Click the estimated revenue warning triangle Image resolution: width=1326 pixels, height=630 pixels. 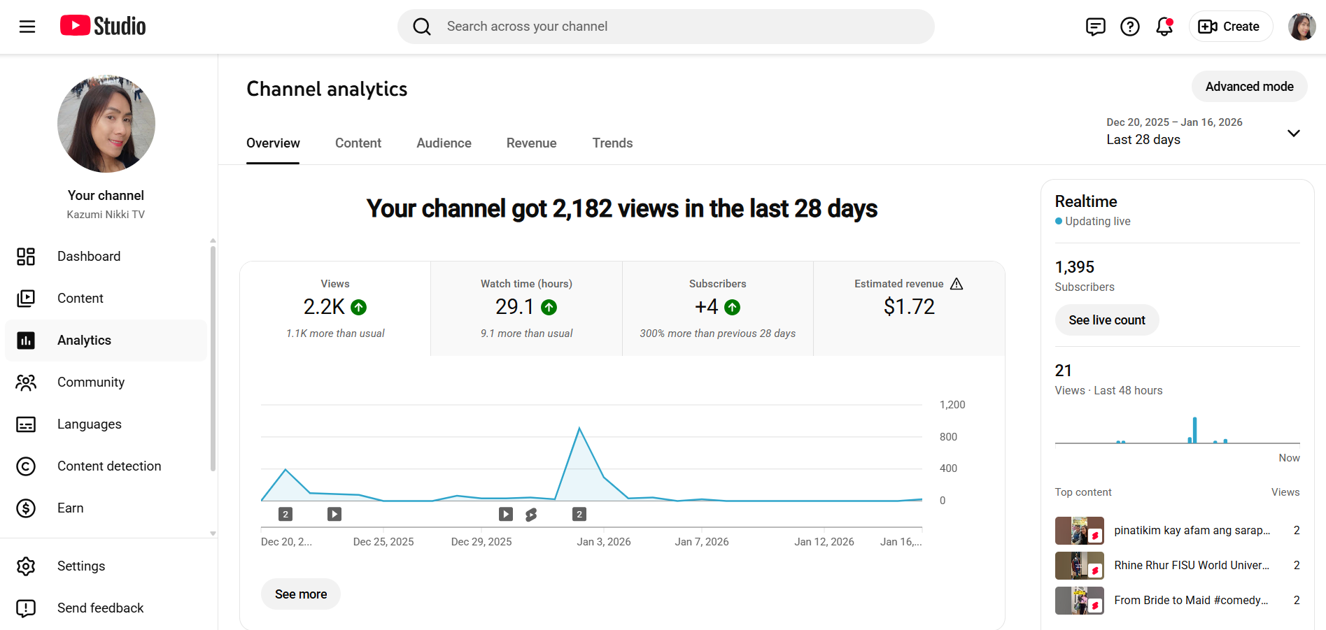pos(957,284)
